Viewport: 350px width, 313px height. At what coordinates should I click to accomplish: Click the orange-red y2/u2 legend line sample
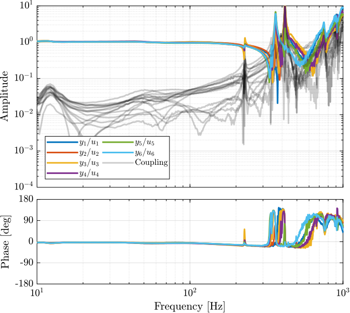pyautogui.click(x=62, y=152)
